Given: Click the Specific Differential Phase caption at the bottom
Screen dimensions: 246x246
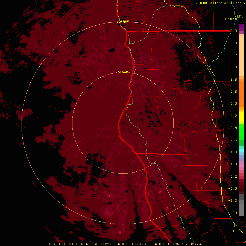Looking at the screenshot, I should (x=124, y=244).
